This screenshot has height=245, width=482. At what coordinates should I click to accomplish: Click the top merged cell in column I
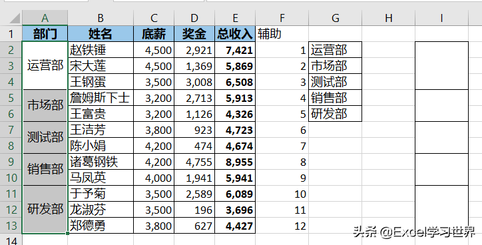[442, 65]
